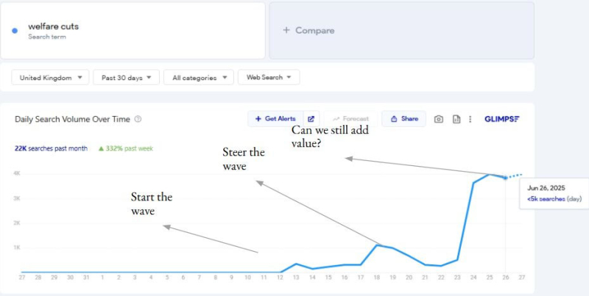Image resolution: width=589 pixels, height=296 pixels.
Task: Click the export file icon
Action: (x=456, y=119)
